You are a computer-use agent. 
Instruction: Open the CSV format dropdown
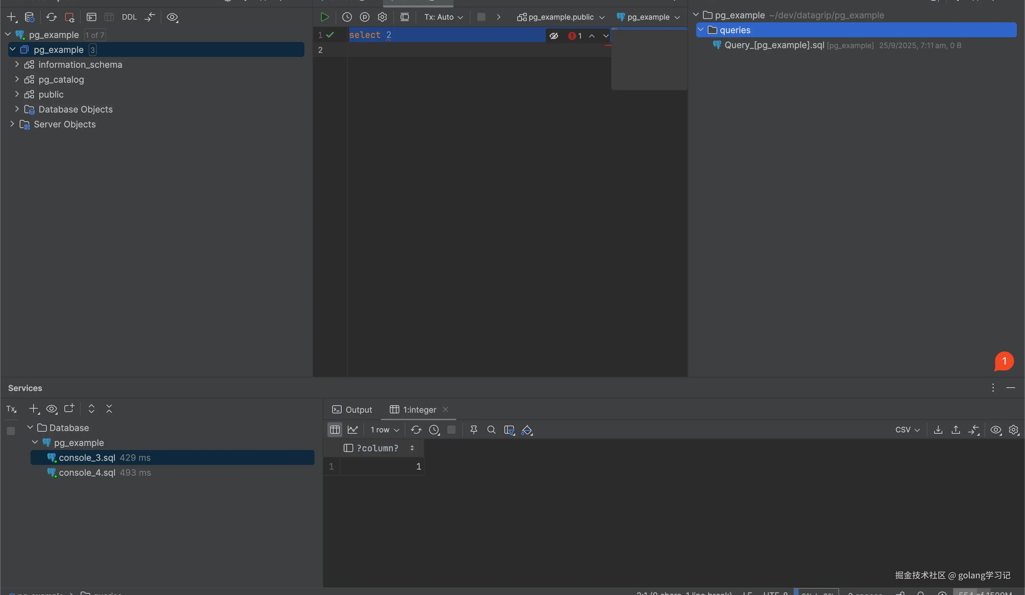(x=907, y=430)
